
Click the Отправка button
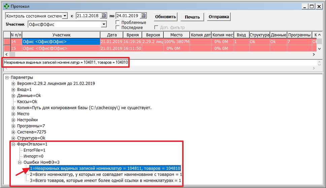coord(219,17)
